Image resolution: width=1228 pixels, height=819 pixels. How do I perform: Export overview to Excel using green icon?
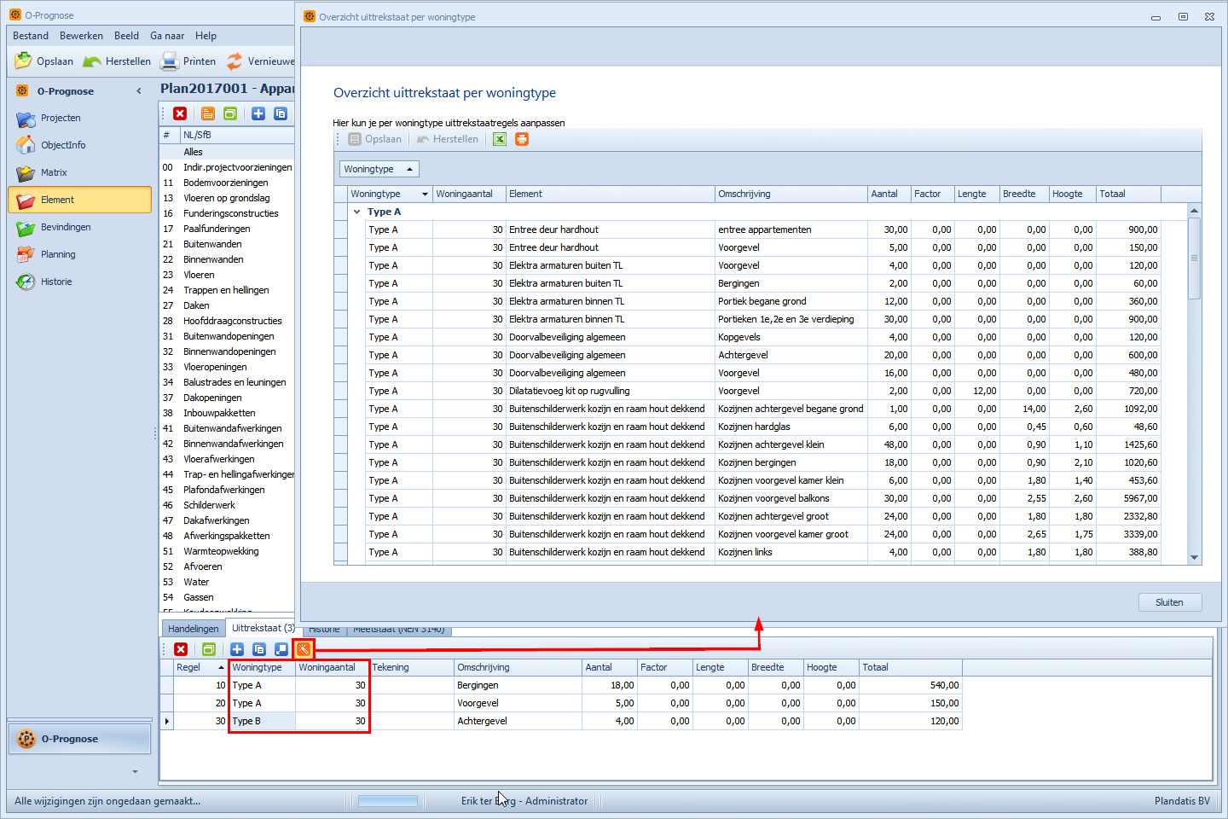500,139
